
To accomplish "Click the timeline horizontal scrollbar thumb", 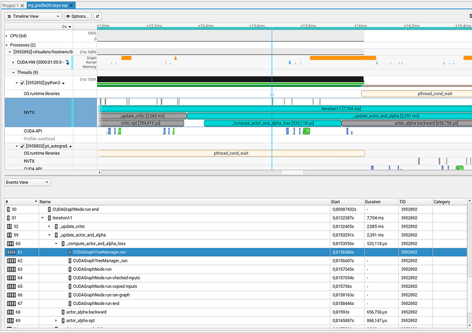I will coord(292,173).
